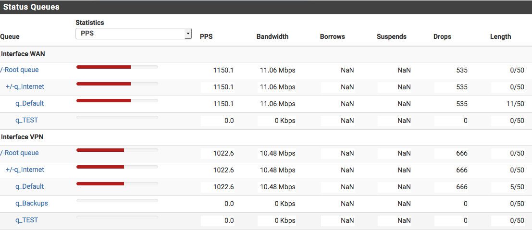The height and width of the screenshot is (231, 532).
Task: Expand q_Internet under Interface WAN
Action: coord(25,87)
